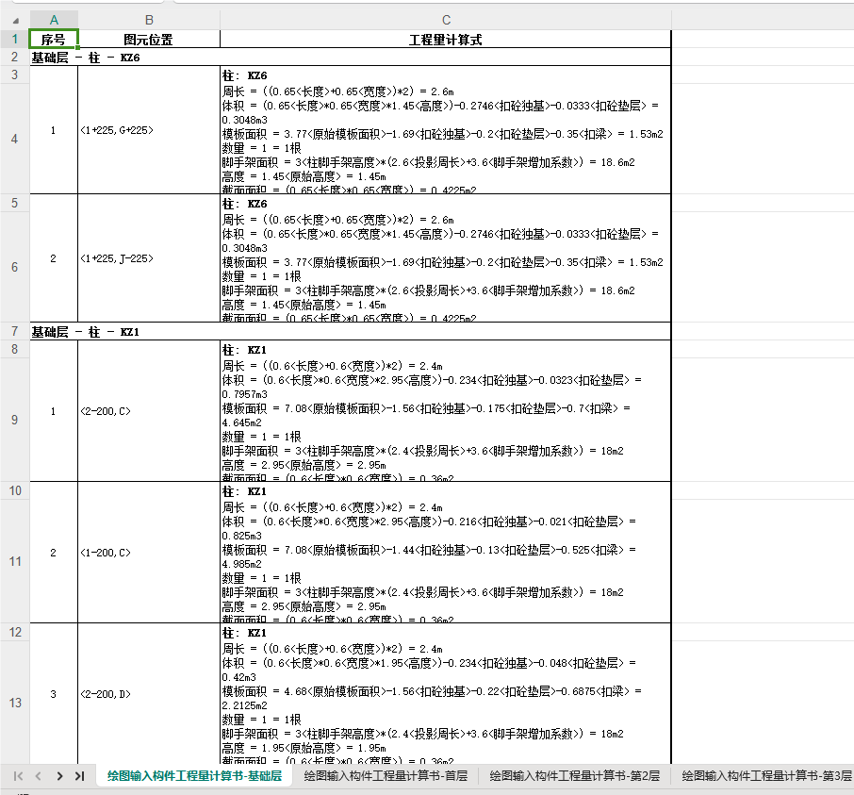Select row 11 header
The height and width of the screenshot is (795, 854).
15,562
